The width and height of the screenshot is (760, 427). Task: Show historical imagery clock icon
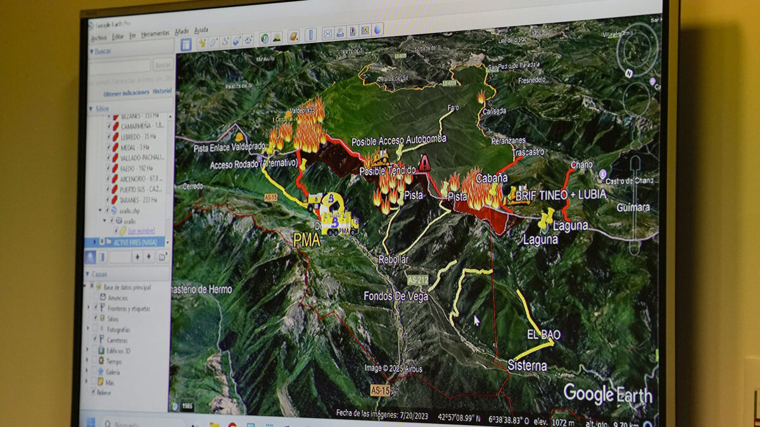(x=265, y=39)
